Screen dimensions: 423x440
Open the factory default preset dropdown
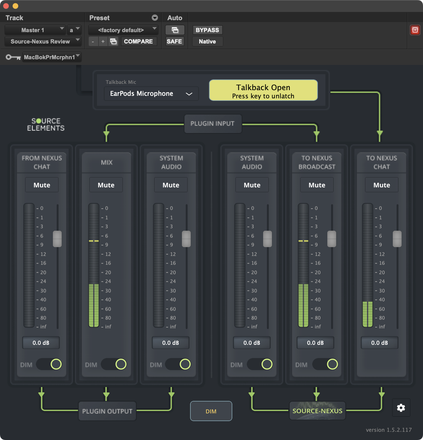point(123,30)
